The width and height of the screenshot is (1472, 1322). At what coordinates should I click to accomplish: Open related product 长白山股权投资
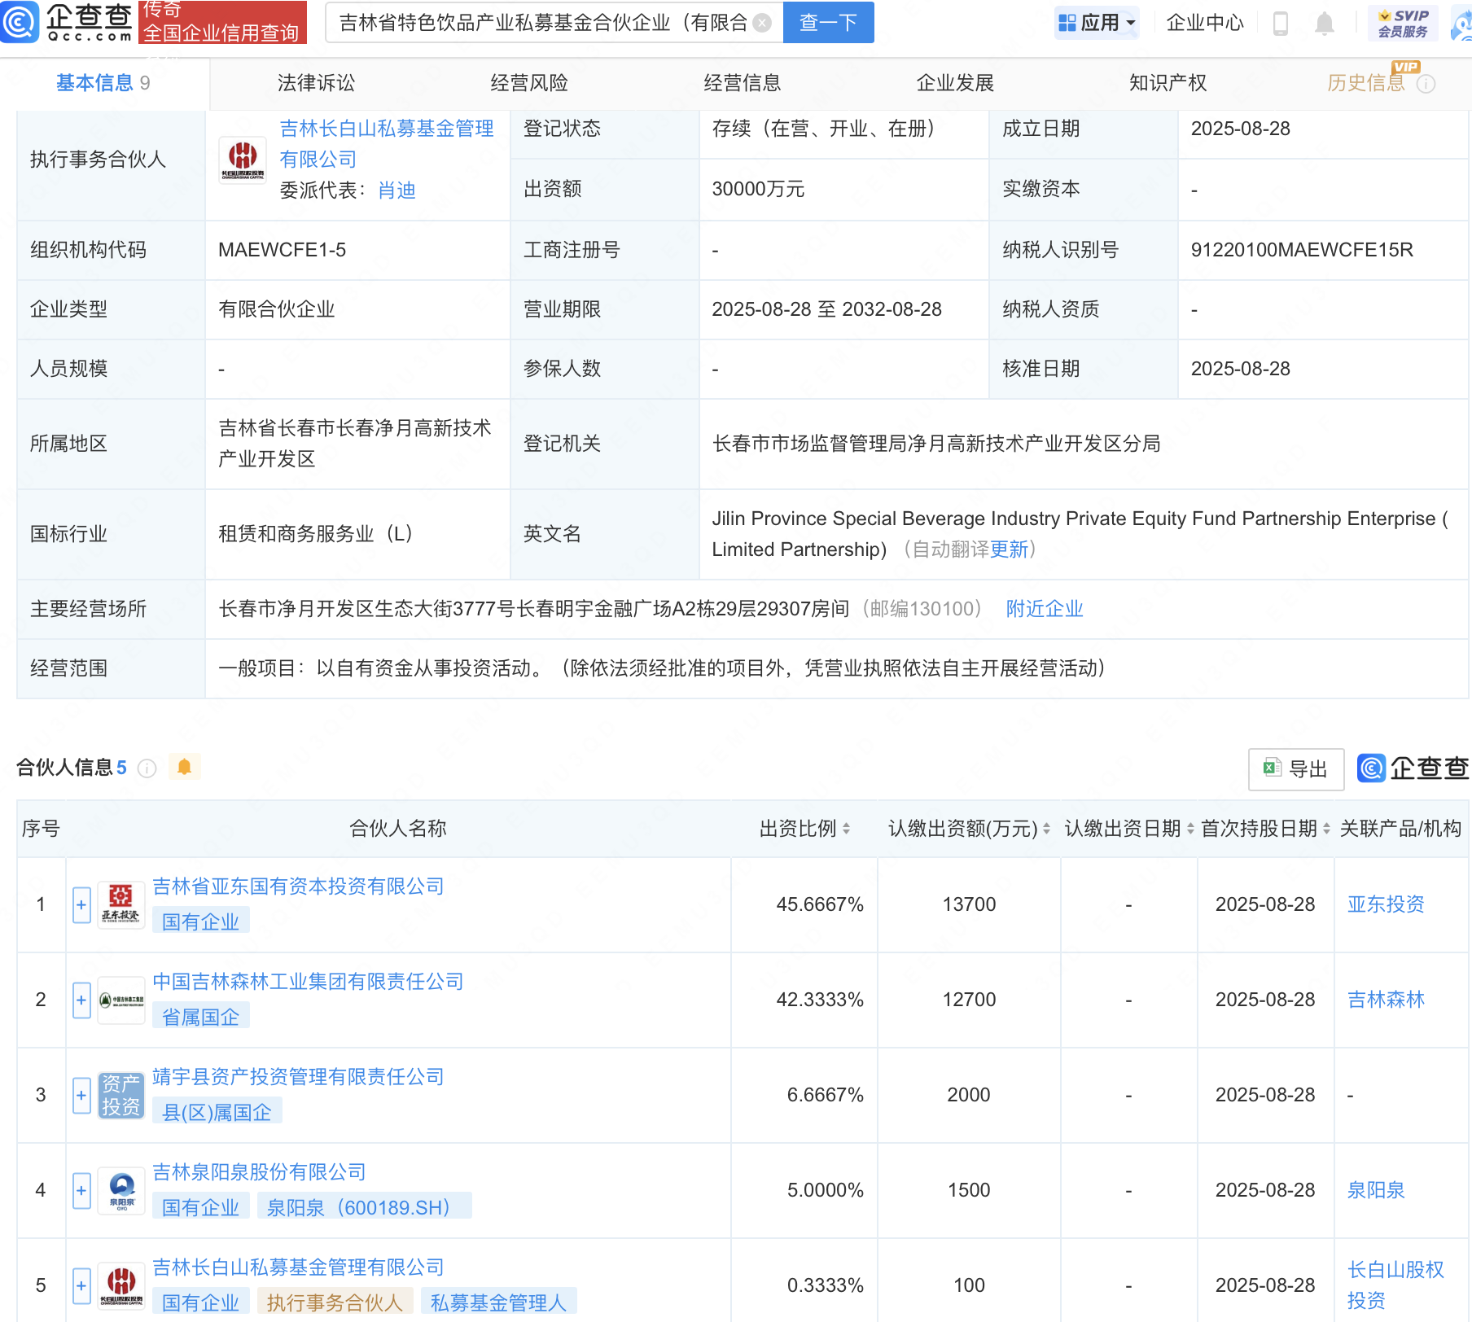(1395, 1285)
